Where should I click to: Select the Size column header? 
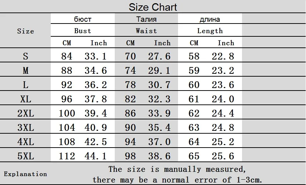[x=25, y=31]
